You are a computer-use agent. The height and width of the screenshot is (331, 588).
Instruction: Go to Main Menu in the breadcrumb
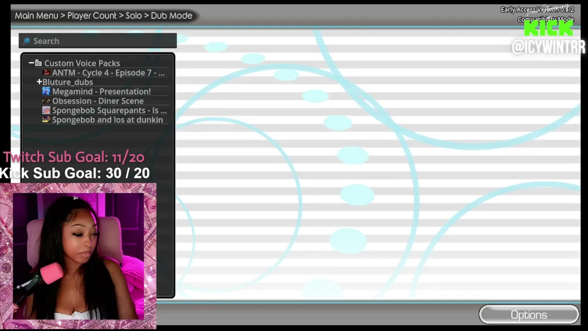[x=36, y=16]
